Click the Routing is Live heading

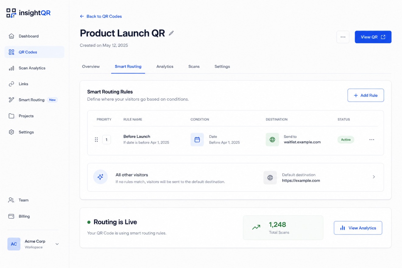point(115,222)
